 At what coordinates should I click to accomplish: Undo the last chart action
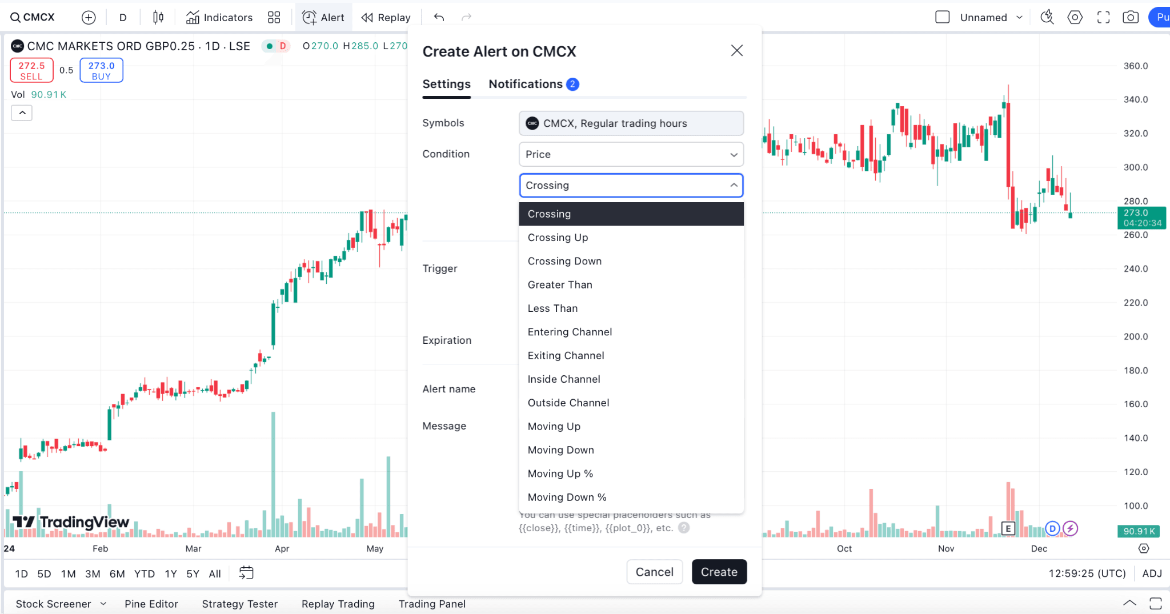click(439, 17)
